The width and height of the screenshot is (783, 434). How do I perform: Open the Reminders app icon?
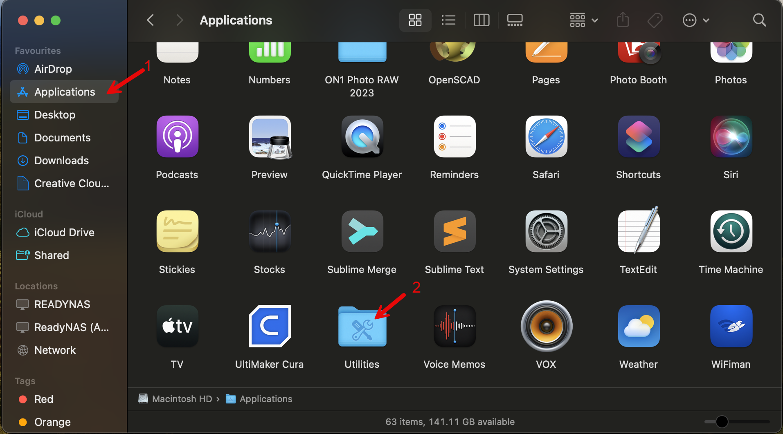[x=454, y=136]
